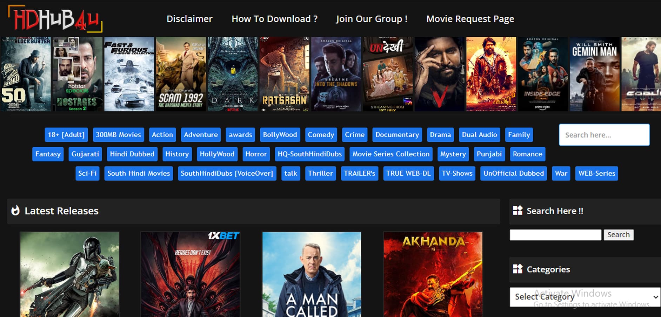Open the Akhanda movie poster
The height and width of the screenshot is (317, 661).
(433, 274)
